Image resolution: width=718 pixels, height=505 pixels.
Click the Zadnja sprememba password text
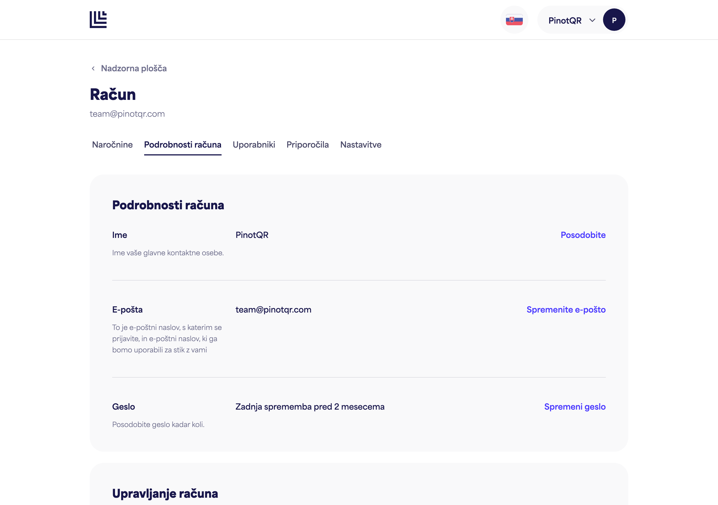click(x=310, y=407)
